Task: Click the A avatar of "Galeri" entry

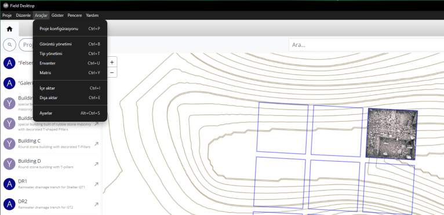Action: tap(9, 83)
